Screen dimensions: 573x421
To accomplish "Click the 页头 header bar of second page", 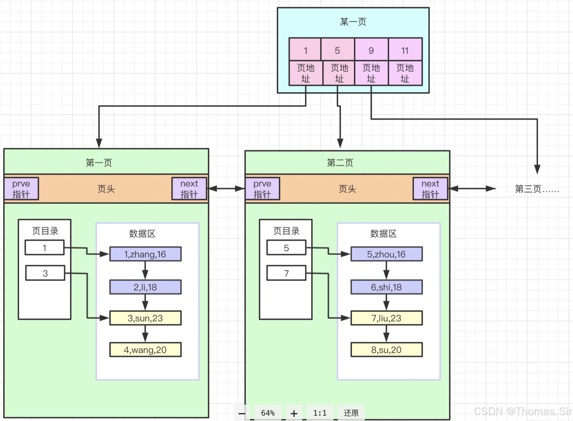I will [347, 189].
